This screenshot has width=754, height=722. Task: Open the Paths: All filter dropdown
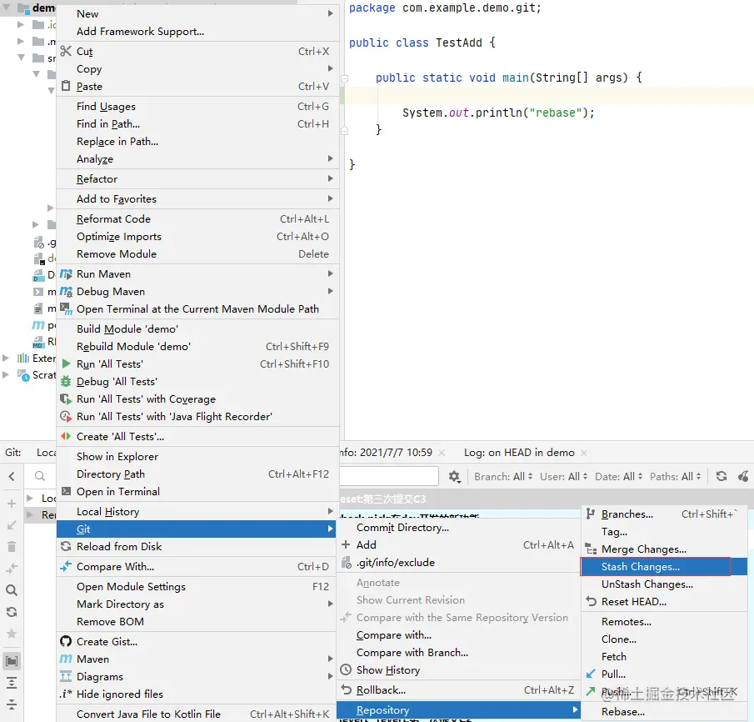point(675,477)
